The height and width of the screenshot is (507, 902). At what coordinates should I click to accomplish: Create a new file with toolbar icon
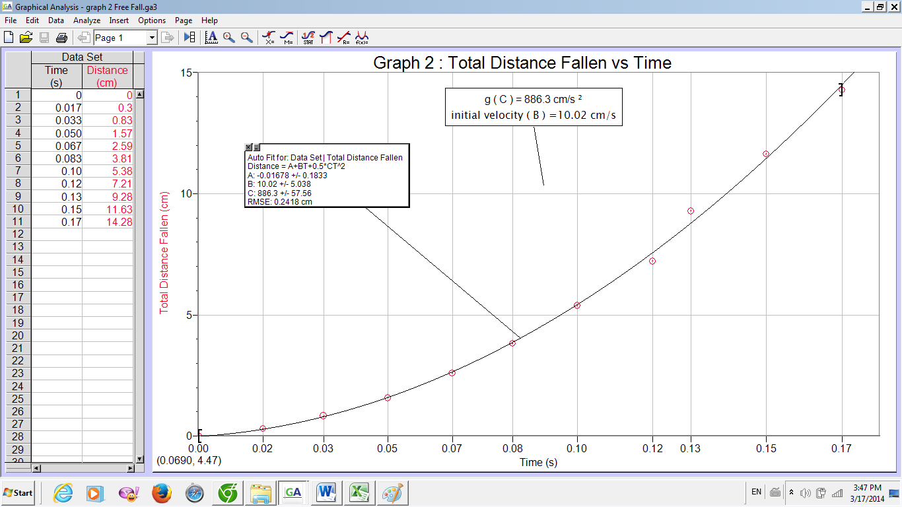9,38
